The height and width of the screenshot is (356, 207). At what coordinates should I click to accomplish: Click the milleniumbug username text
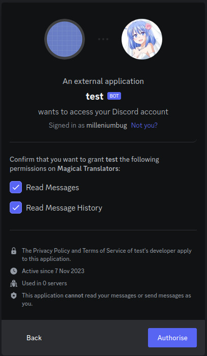tap(107, 125)
